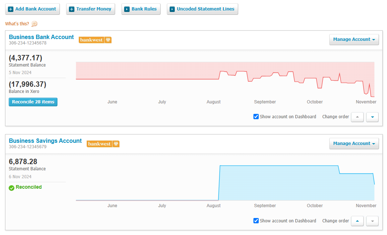This screenshot has height=235, width=387.
Task: Click the green Reconciled status text
Action: click(x=29, y=187)
